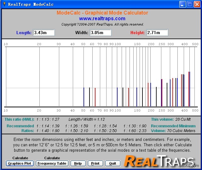Click the orange ModeCalc heading text
This screenshot has height=170, width=202.
pyautogui.click(x=102, y=13)
